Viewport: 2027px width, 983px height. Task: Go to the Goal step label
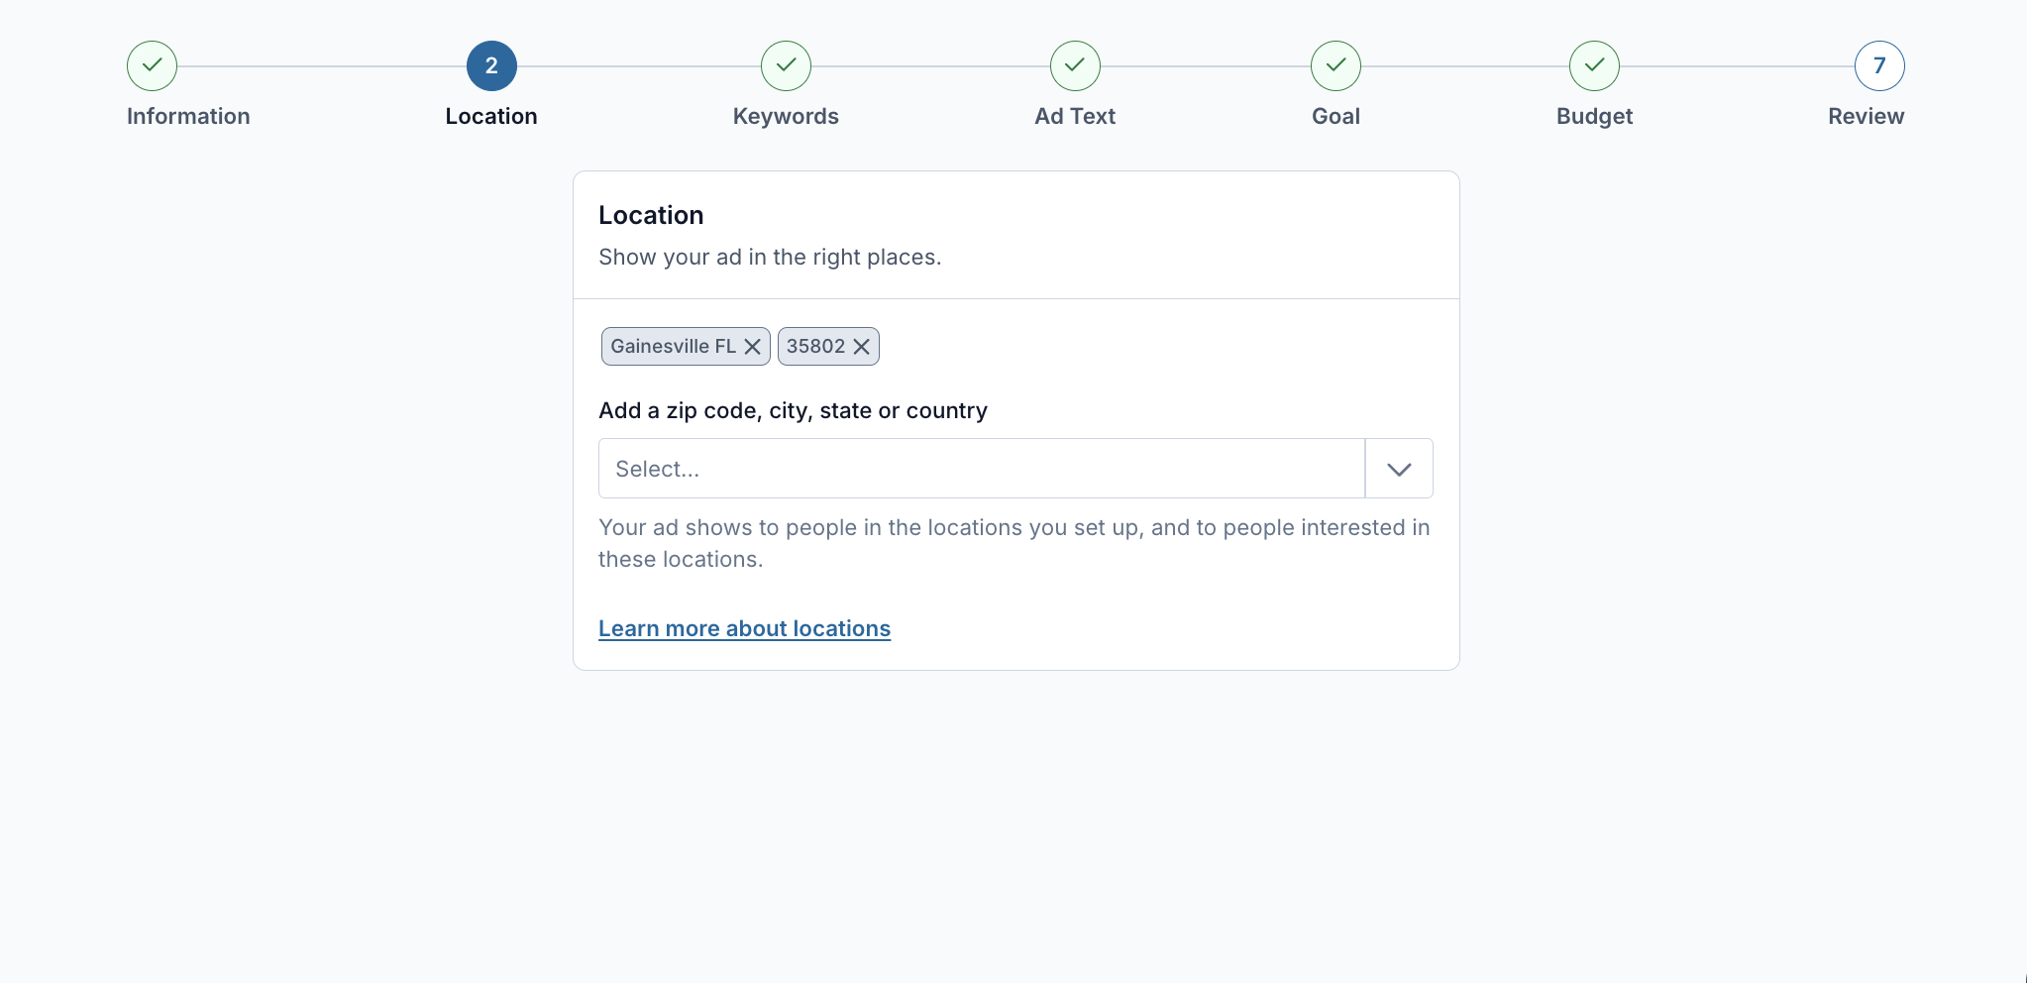[1335, 116]
